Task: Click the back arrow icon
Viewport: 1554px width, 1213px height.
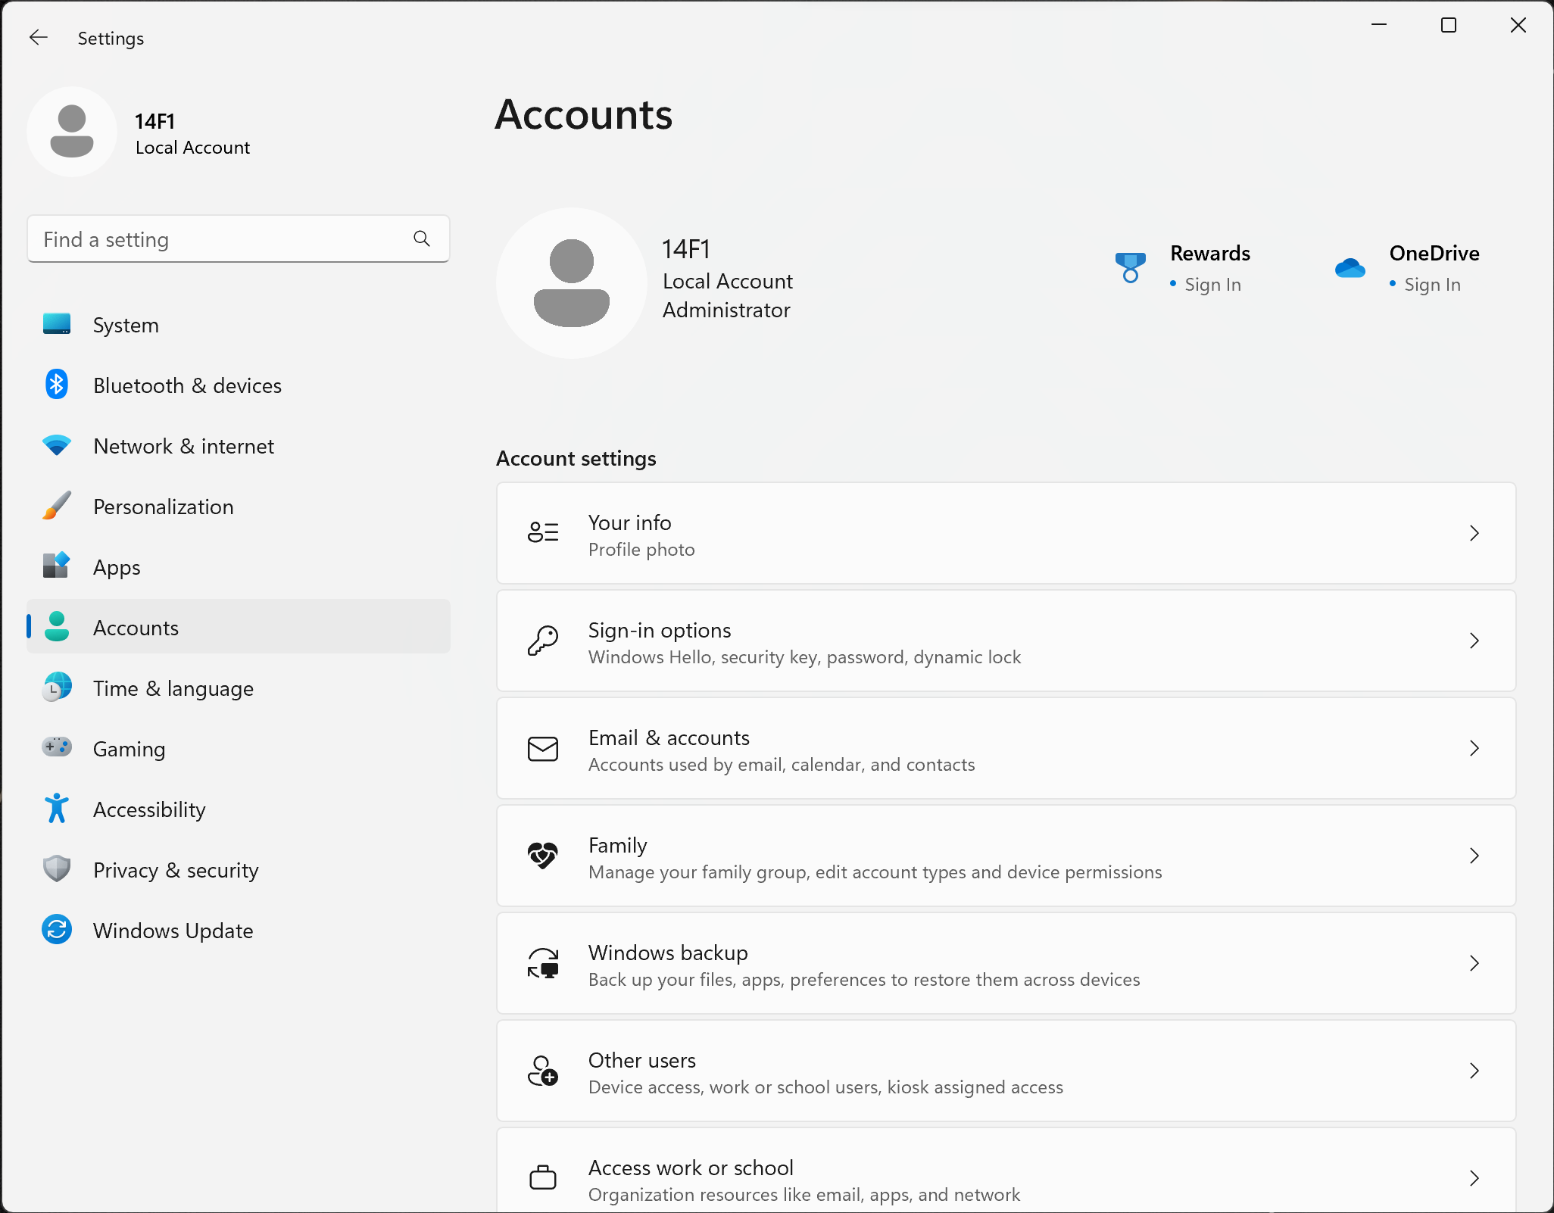Action: coord(38,38)
